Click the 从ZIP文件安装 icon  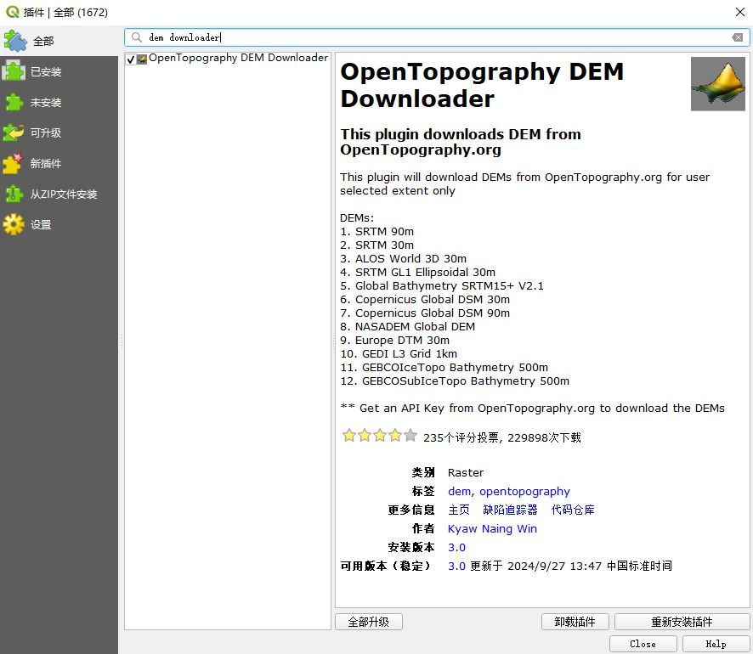(x=14, y=195)
